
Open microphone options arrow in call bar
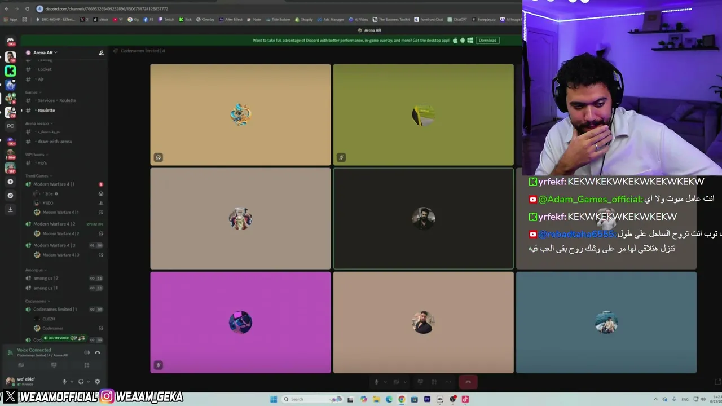(x=385, y=382)
